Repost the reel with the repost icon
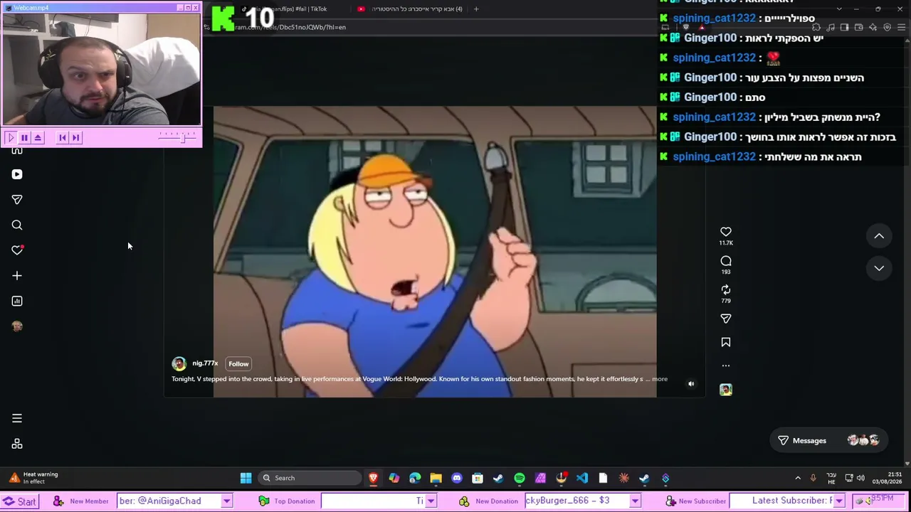 coord(726,289)
